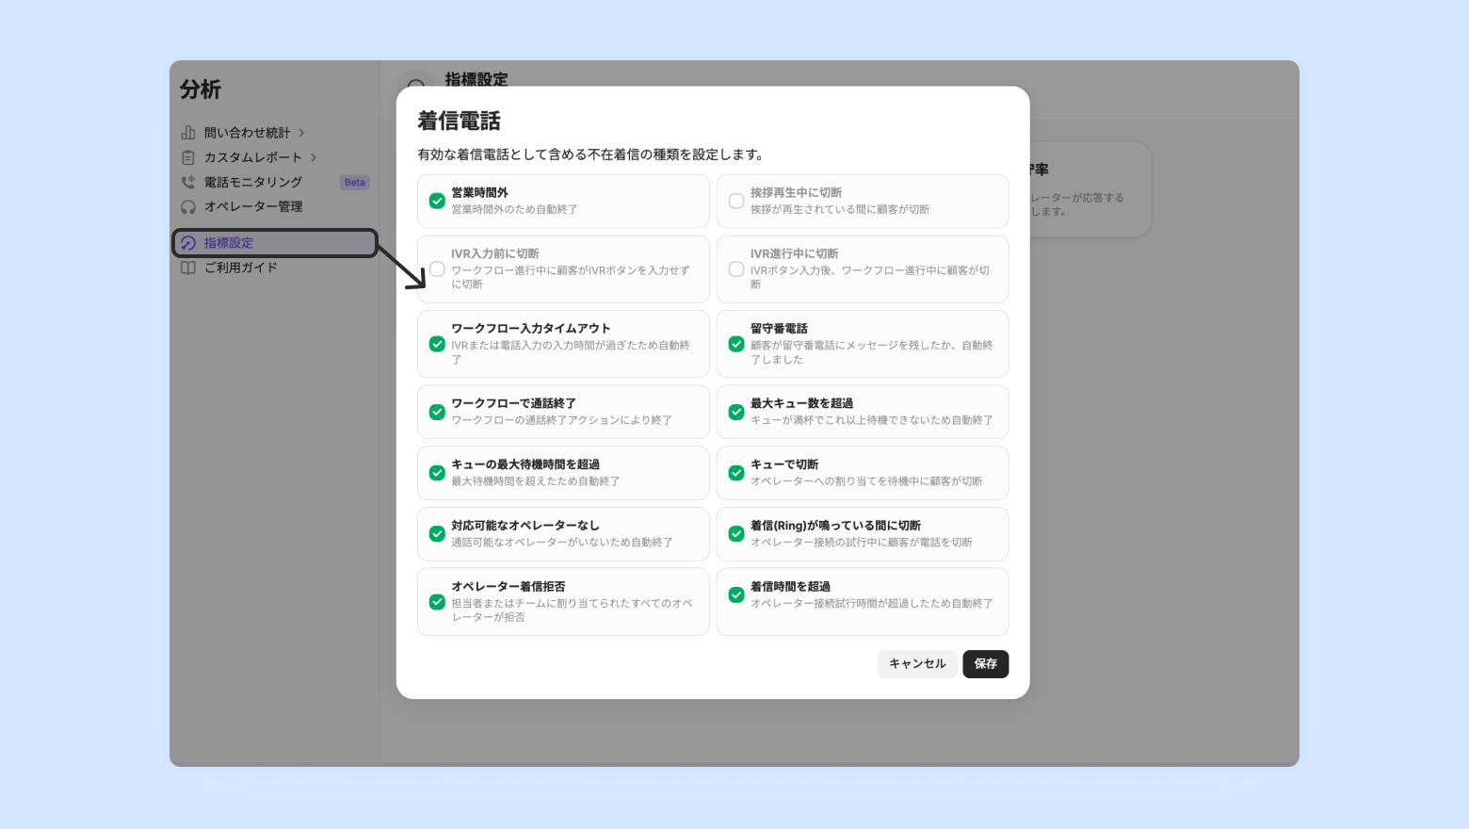Select 指標設定 in the sidebar
Screen dimensions: 1469x829
point(275,243)
